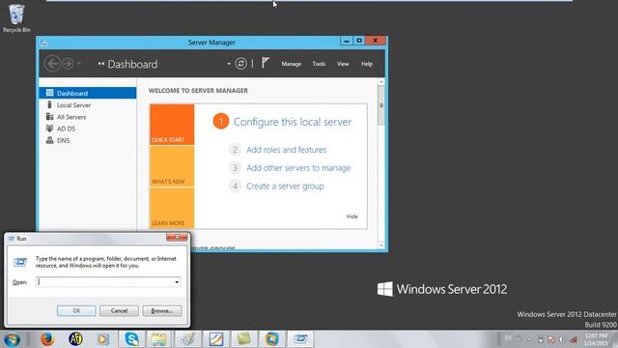618x348 pixels.
Task: Select All Servers in the sidebar
Action: (88, 117)
